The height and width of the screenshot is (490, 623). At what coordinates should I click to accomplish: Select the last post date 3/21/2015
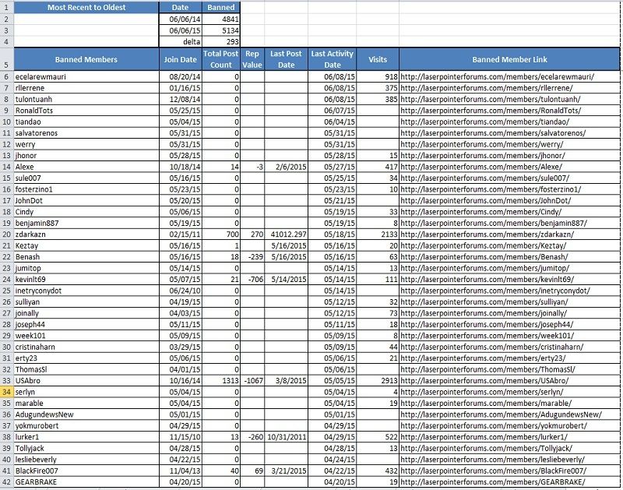click(286, 471)
